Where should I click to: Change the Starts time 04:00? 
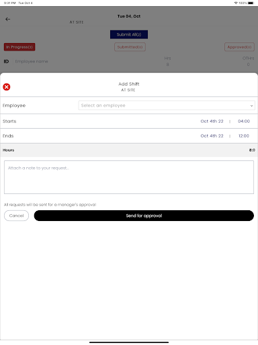pos(244,121)
